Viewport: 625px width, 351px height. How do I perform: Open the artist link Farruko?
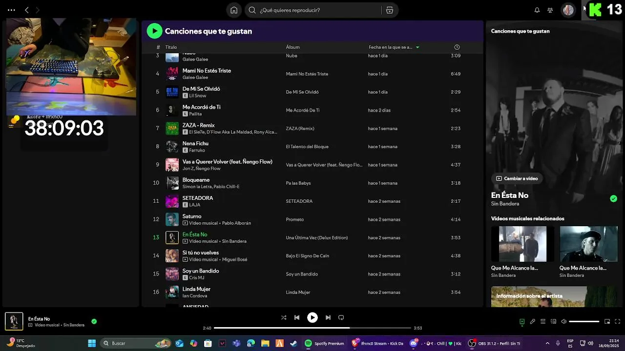pyautogui.click(x=197, y=150)
